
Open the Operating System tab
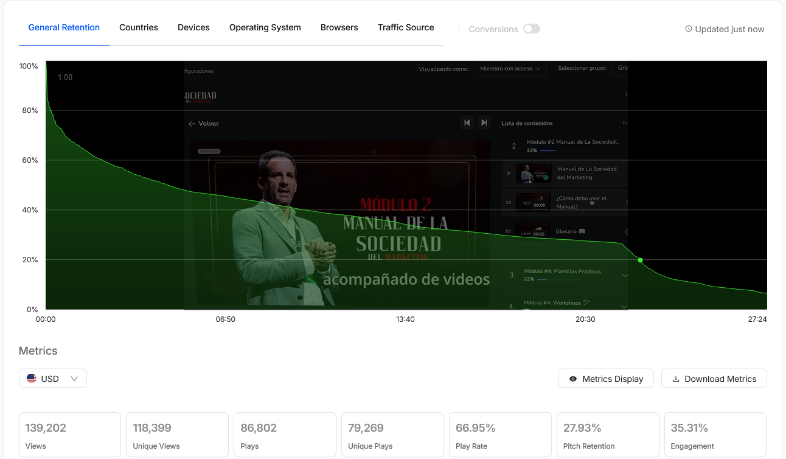click(265, 27)
